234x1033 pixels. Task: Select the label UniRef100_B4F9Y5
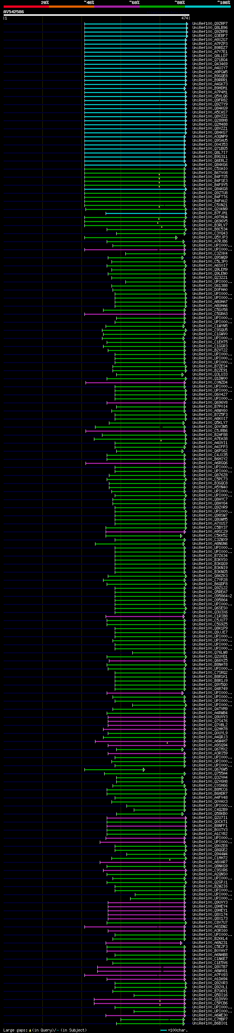pyautogui.click(x=210, y=185)
